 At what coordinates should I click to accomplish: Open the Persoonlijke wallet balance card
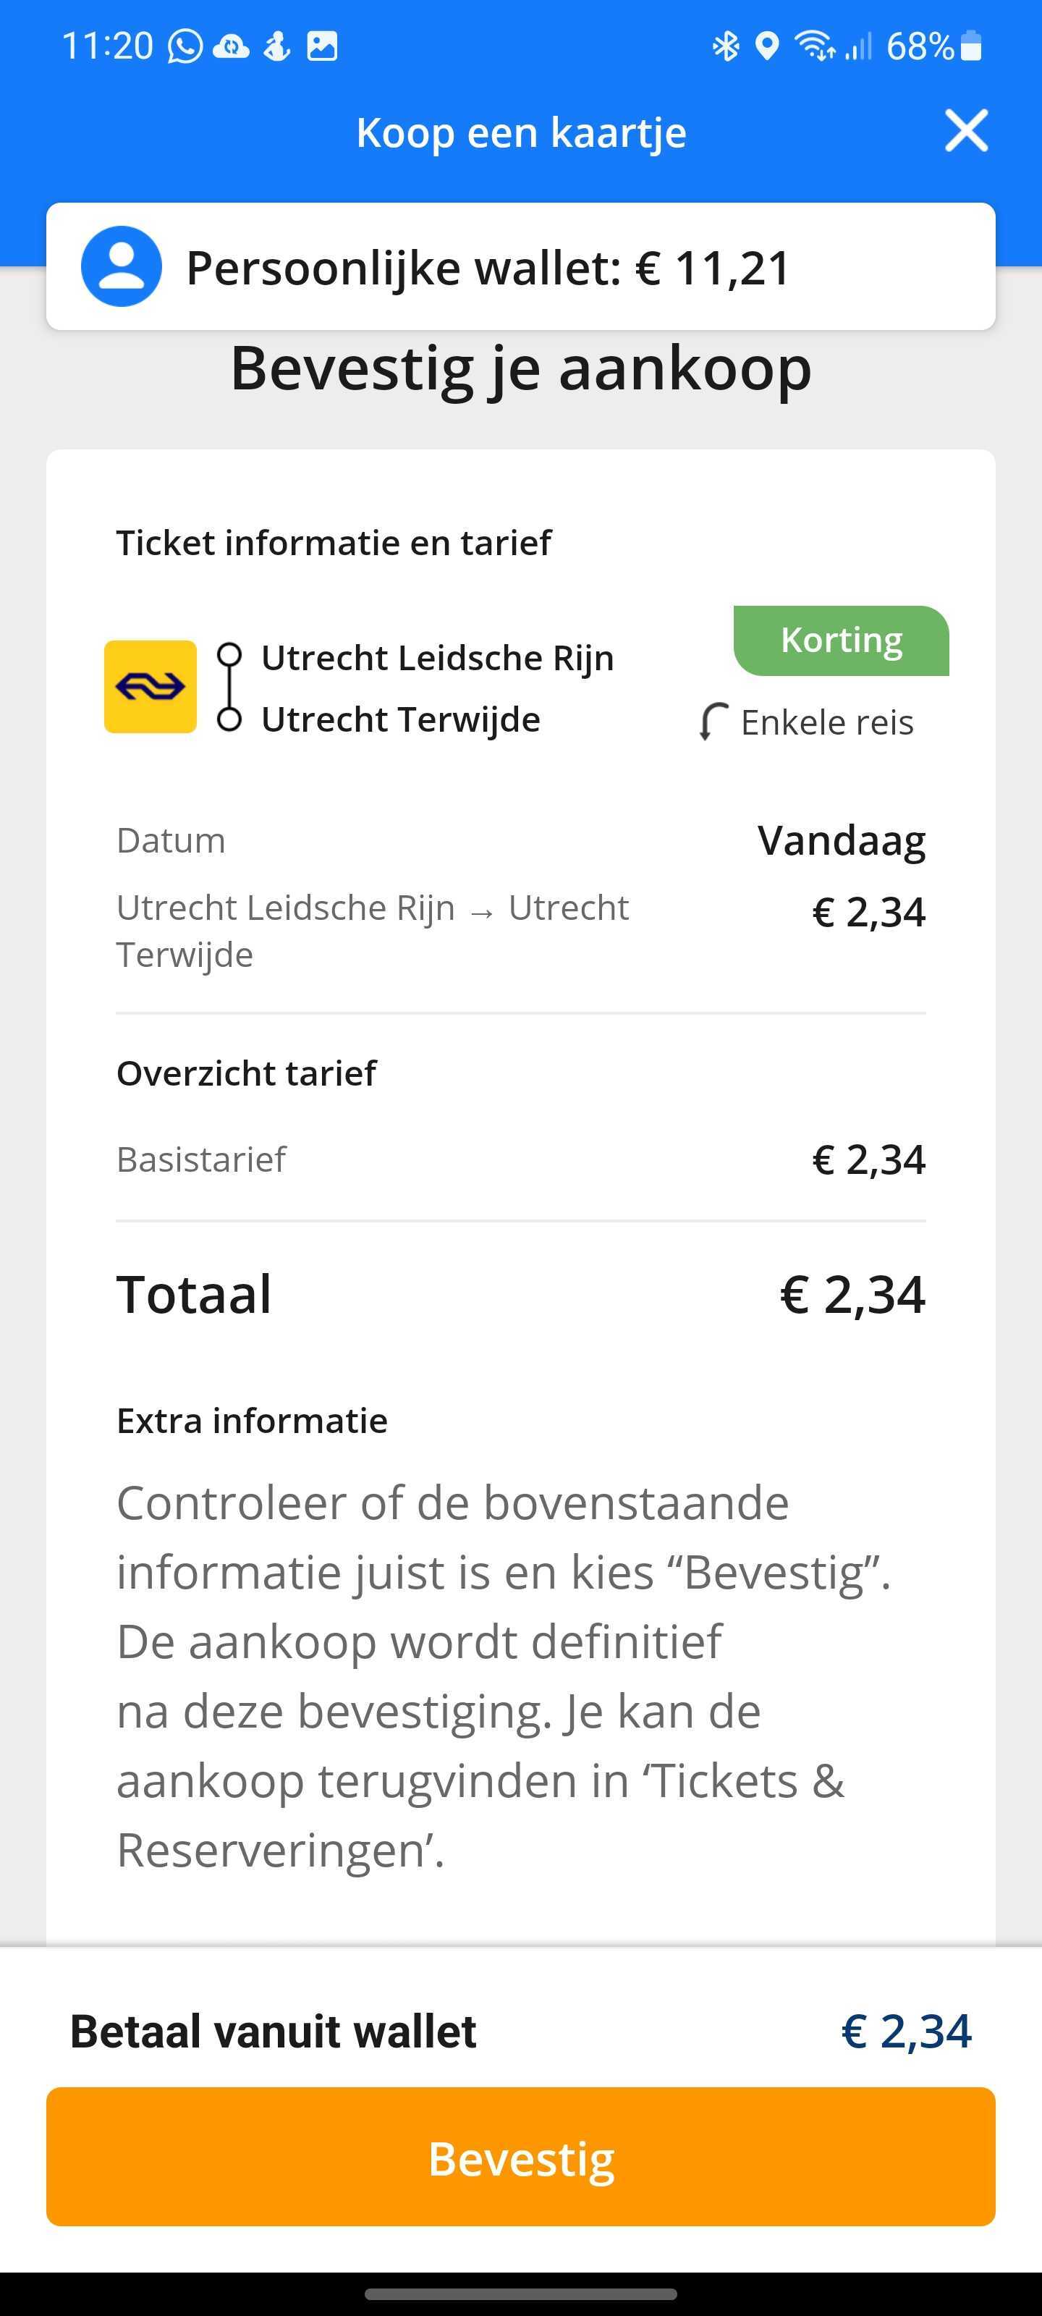520,267
